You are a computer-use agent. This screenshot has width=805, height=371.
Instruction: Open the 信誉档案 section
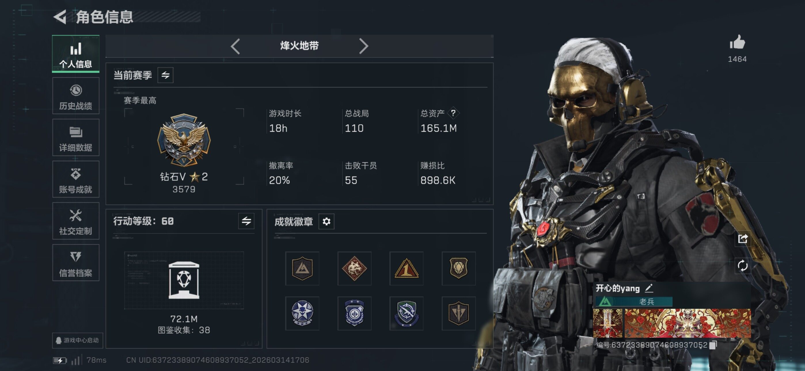76,263
